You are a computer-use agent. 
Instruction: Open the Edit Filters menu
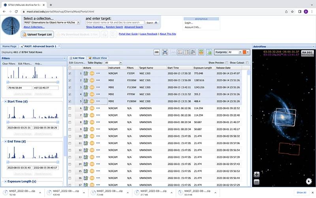click(x=25, y=64)
